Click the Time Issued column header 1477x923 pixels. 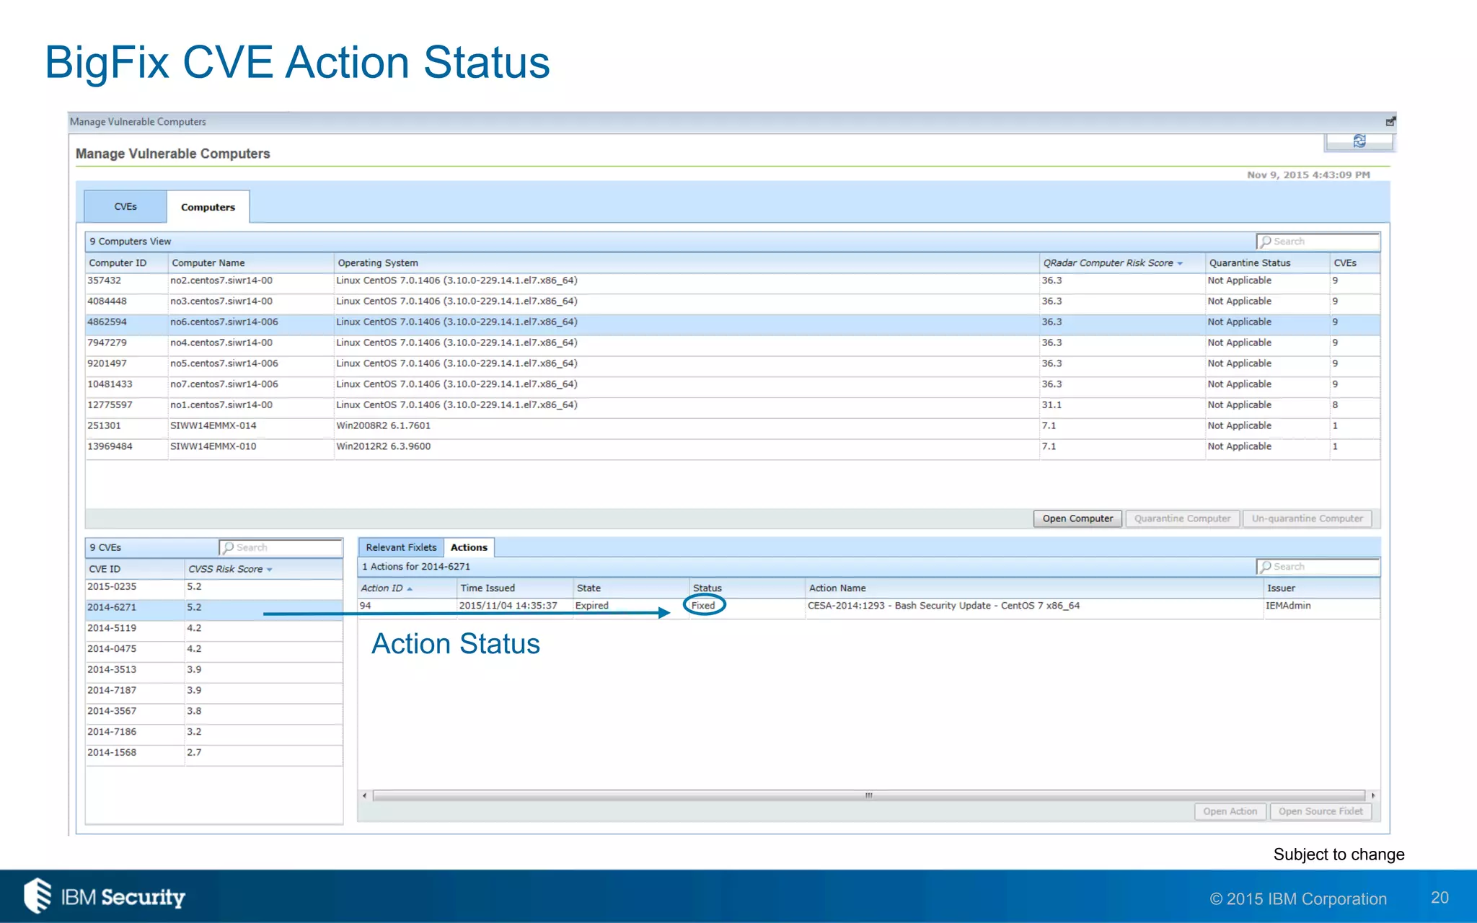pos(515,588)
